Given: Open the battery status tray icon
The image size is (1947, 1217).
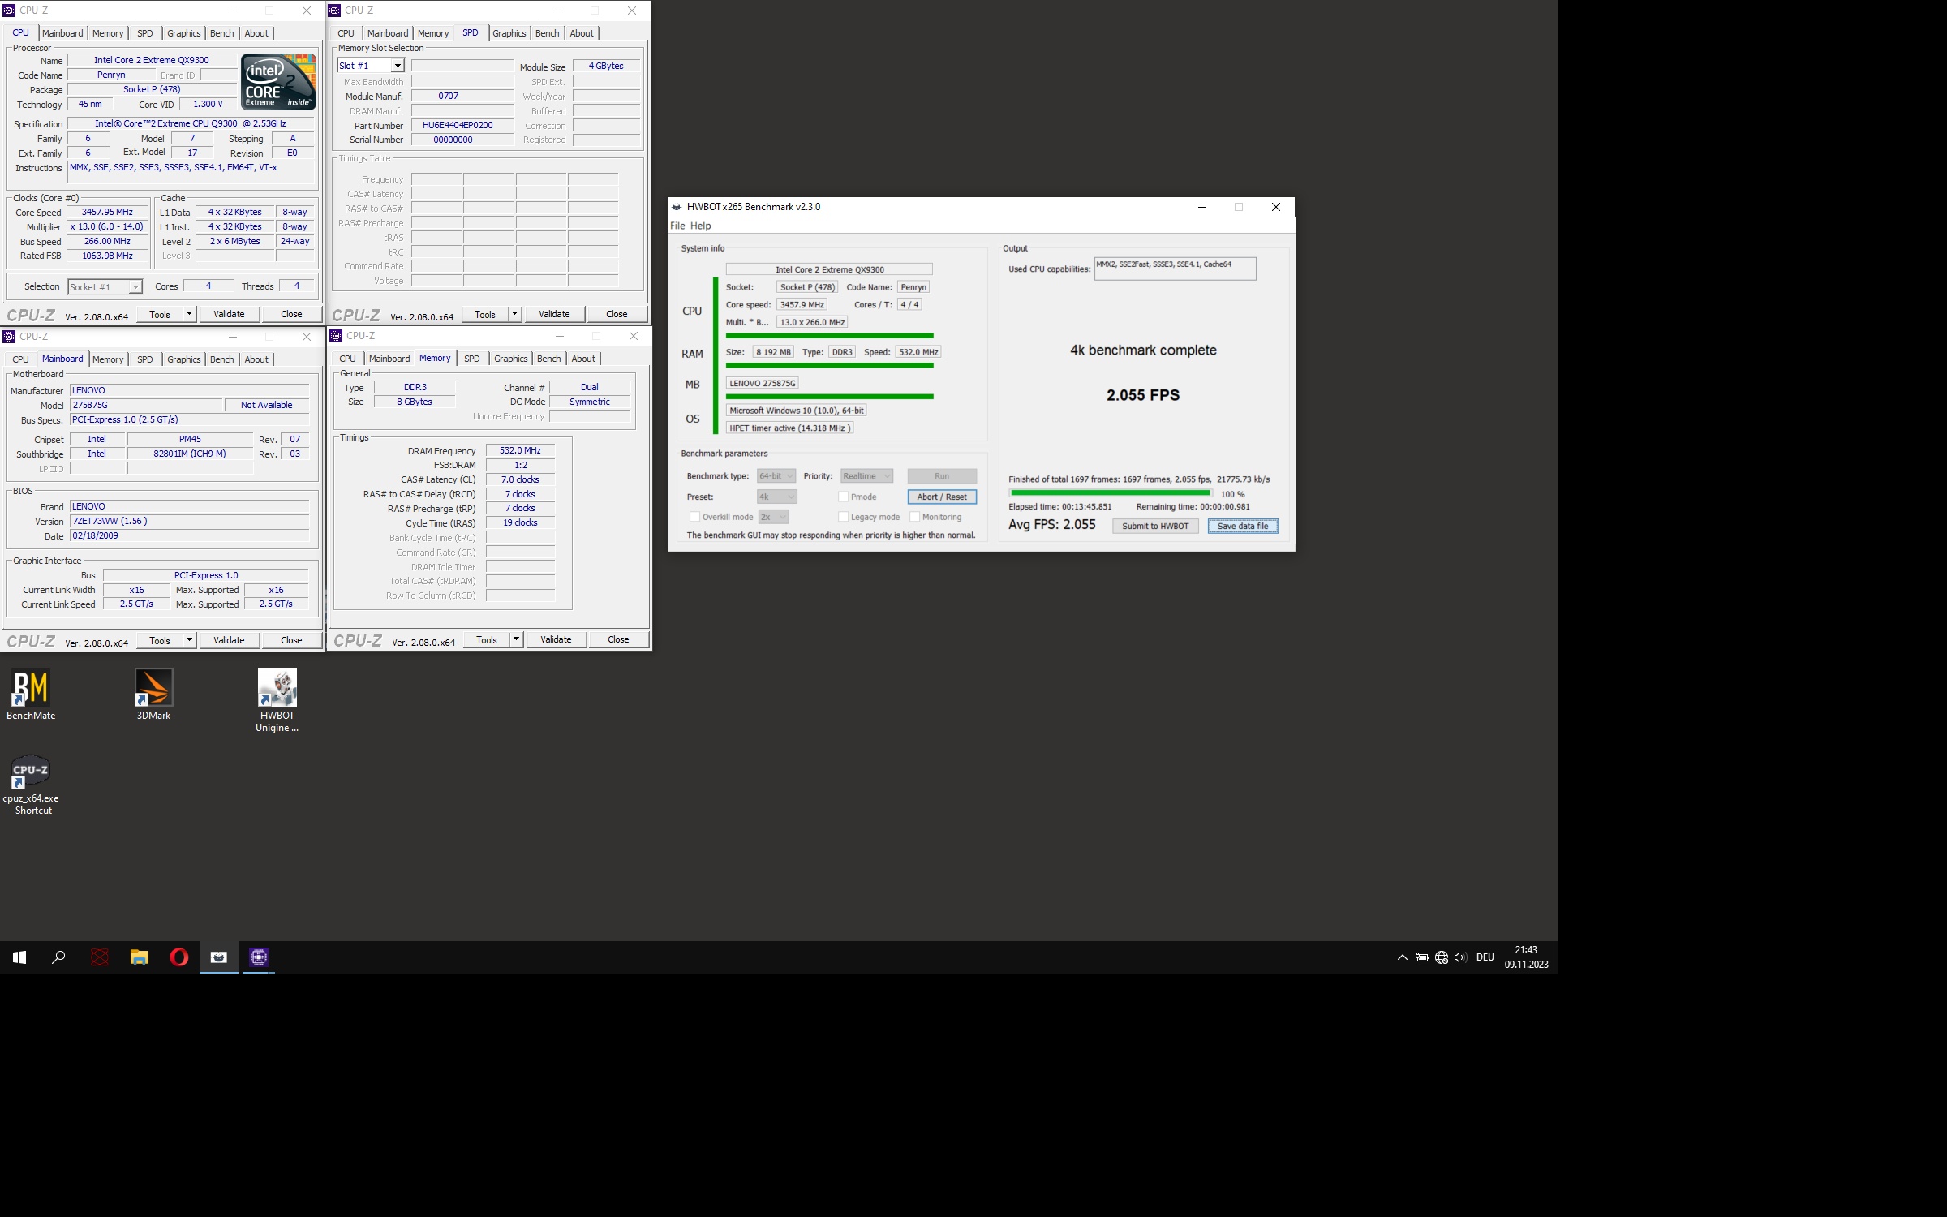Looking at the screenshot, I should [x=1422, y=957].
